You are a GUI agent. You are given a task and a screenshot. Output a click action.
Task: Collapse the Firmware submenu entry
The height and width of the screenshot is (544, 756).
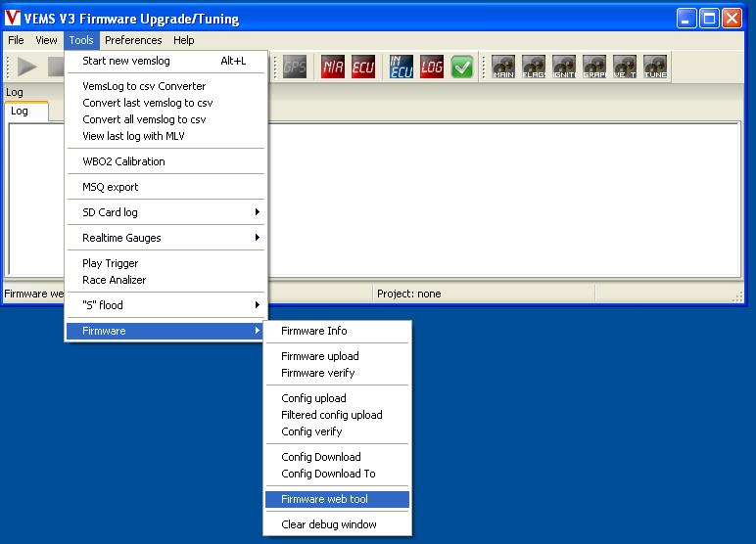point(165,331)
